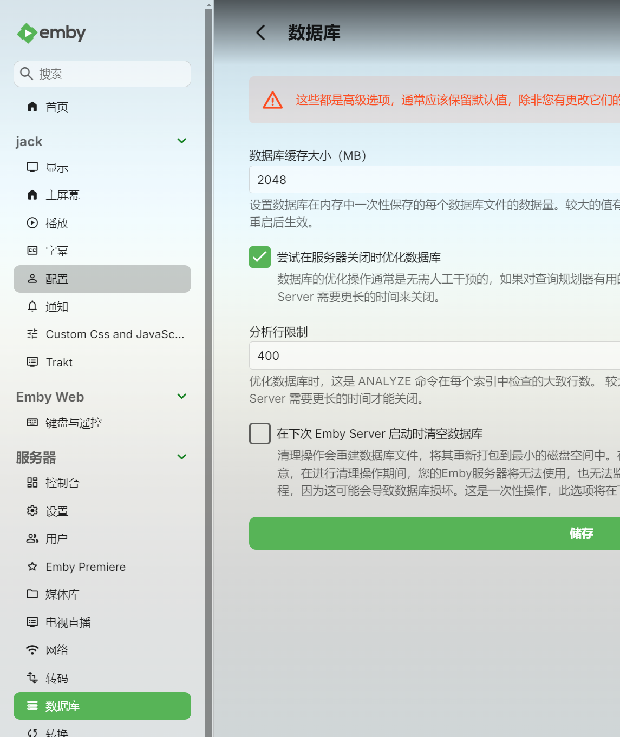Open 转码 in the sidebar
The height and width of the screenshot is (737, 620).
[x=102, y=678]
